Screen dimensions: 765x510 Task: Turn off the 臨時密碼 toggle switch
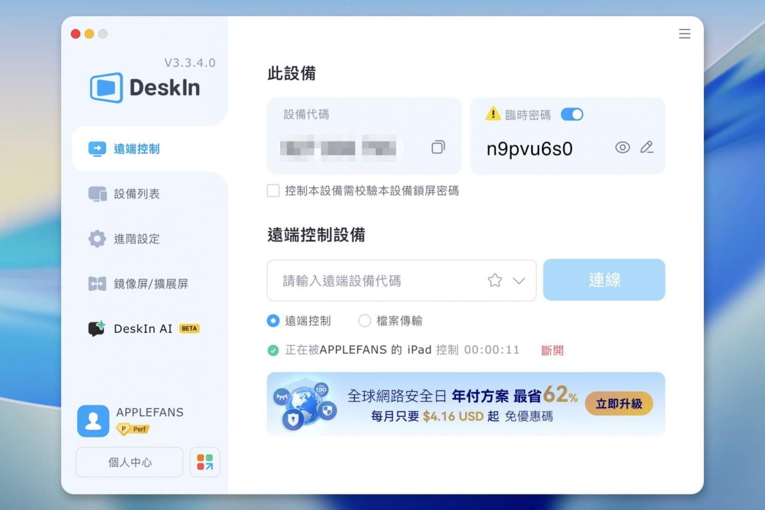(x=572, y=114)
